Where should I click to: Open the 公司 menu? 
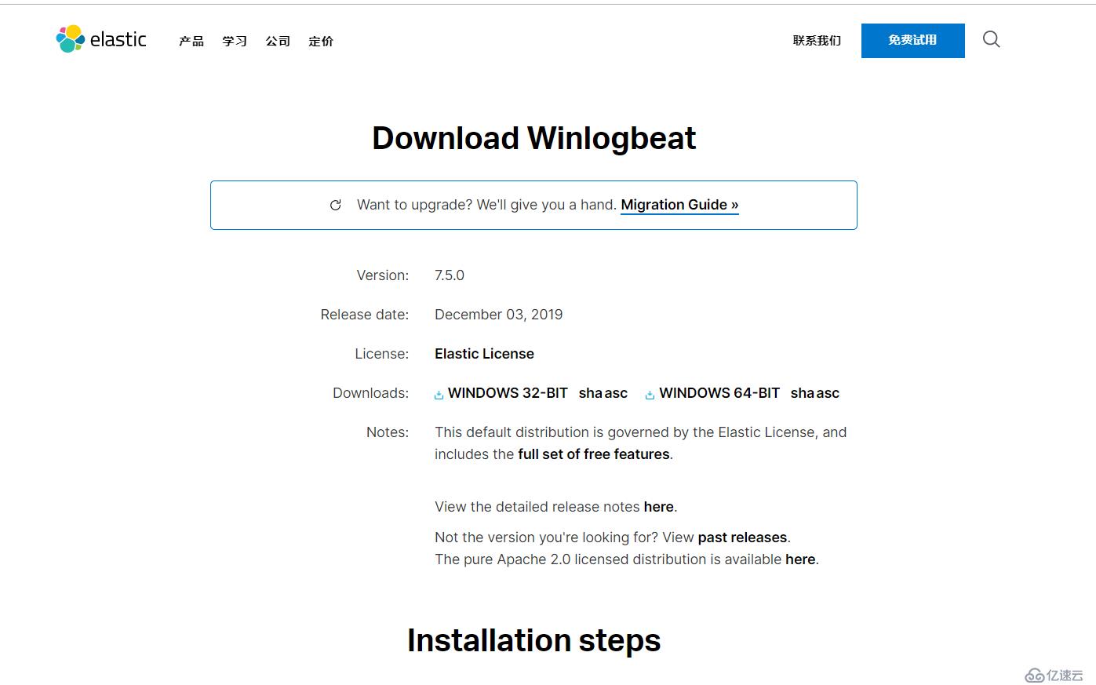click(x=278, y=41)
